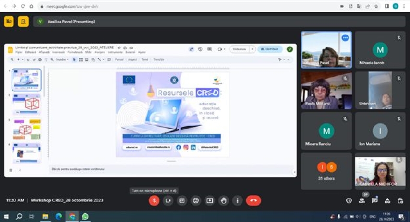Open options on Pavel's video tile

tap(345, 37)
